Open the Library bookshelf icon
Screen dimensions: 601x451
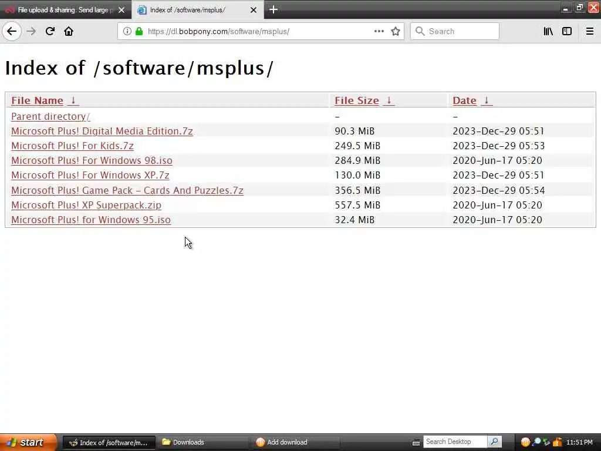(548, 31)
